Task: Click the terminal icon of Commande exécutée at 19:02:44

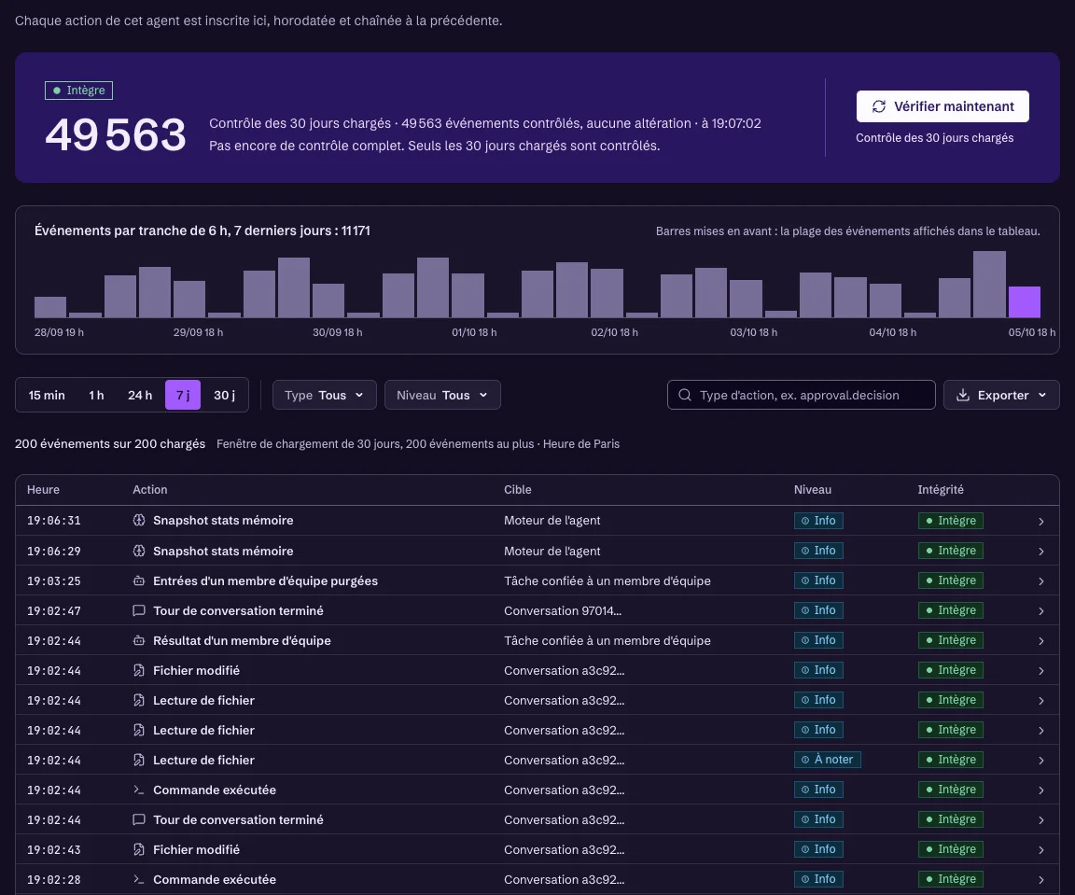Action: point(138,790)
